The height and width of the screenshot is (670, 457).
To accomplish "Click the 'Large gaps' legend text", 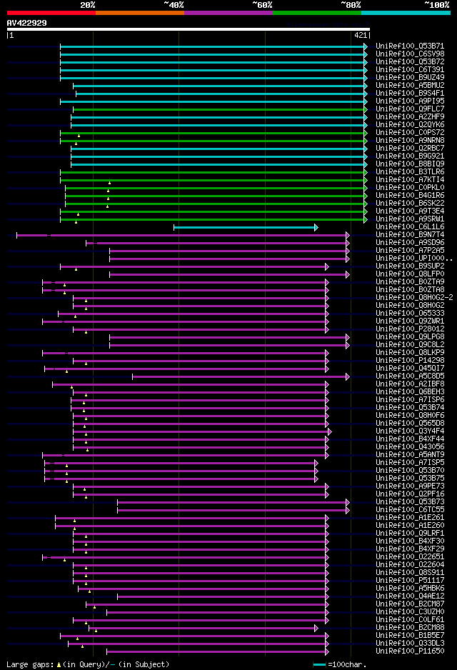I will [x=29, y=664].
